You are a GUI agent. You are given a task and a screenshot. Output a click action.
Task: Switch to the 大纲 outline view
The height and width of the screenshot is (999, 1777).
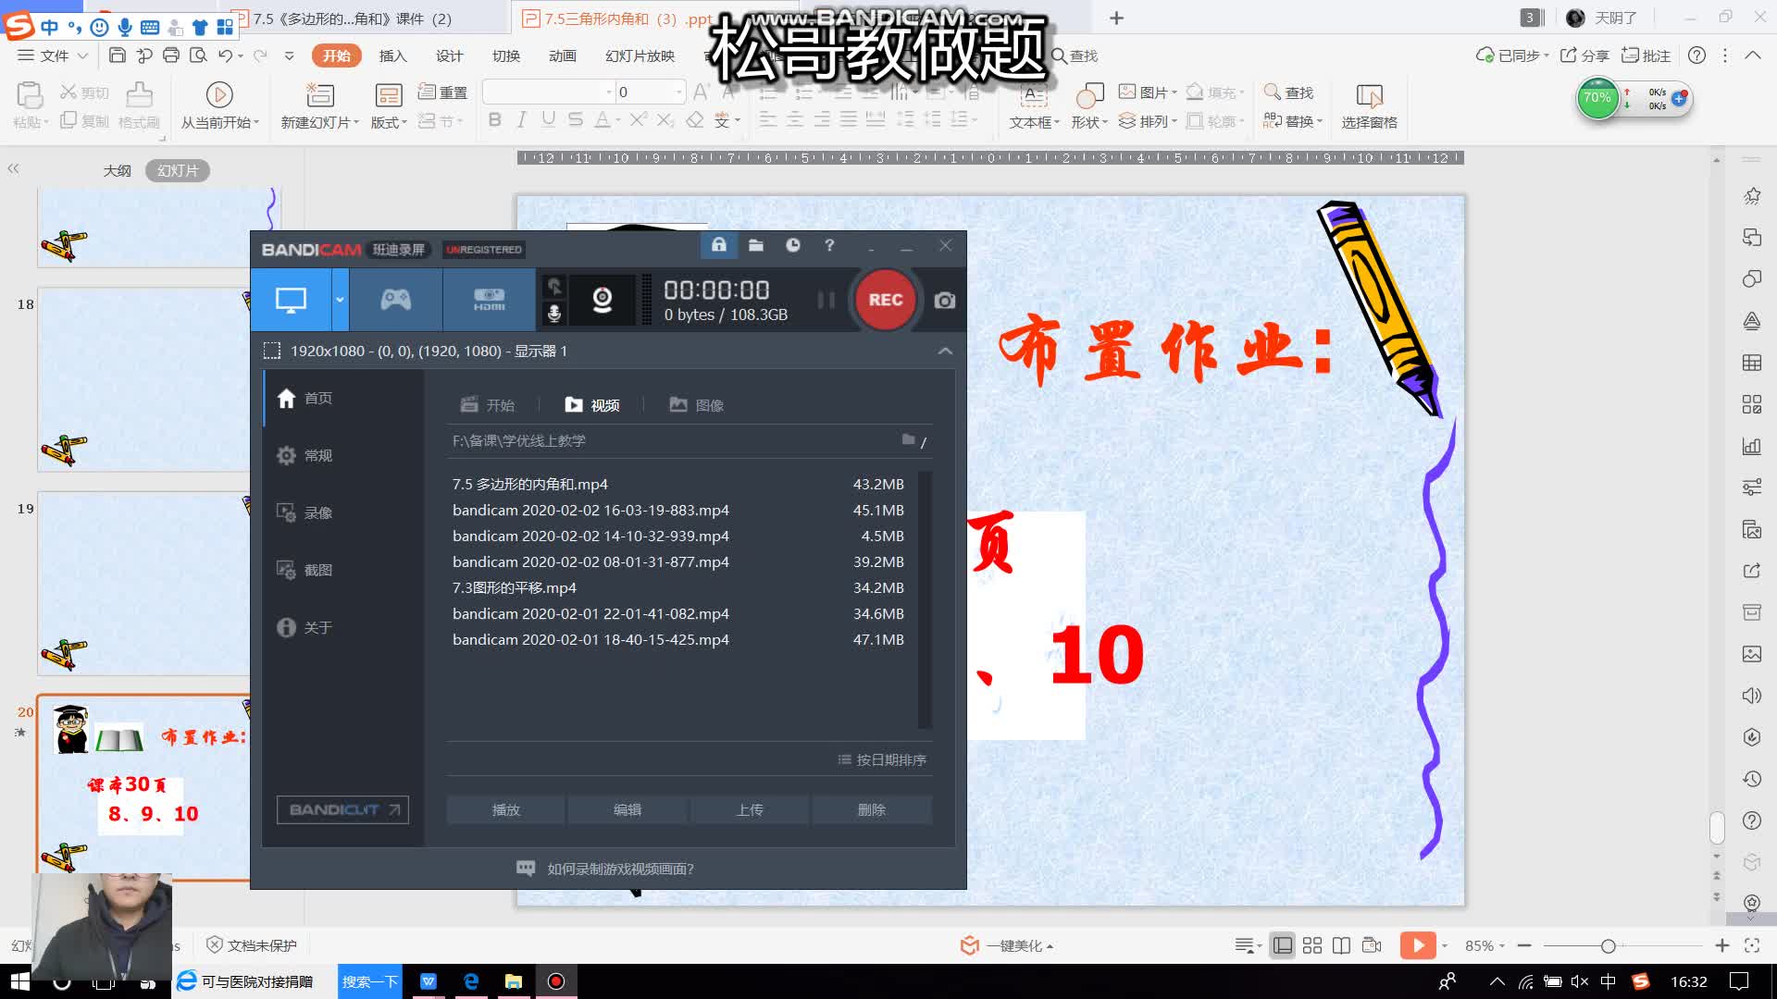(117, 170)
